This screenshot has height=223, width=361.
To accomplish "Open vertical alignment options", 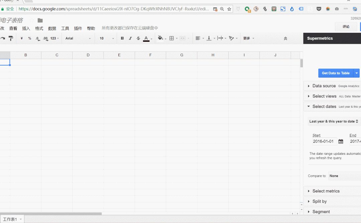I will click(209, 38).
